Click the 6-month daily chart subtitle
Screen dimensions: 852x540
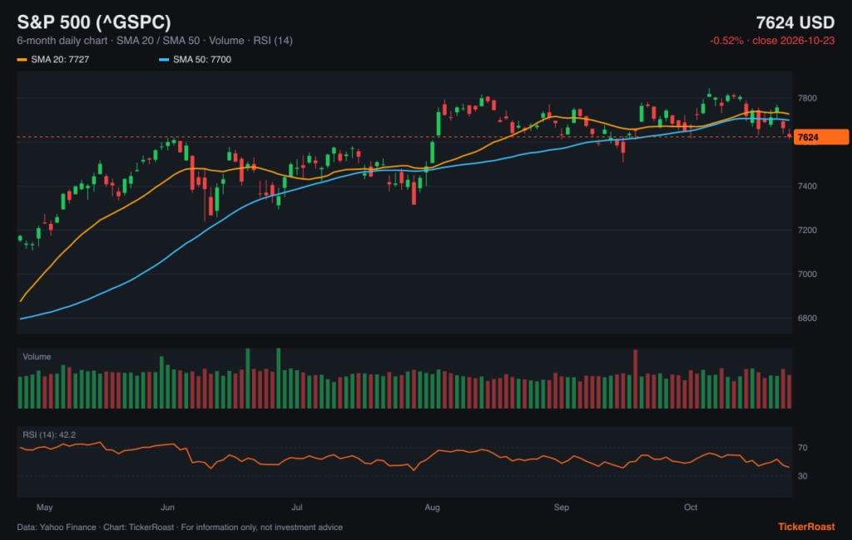[155, 41]
